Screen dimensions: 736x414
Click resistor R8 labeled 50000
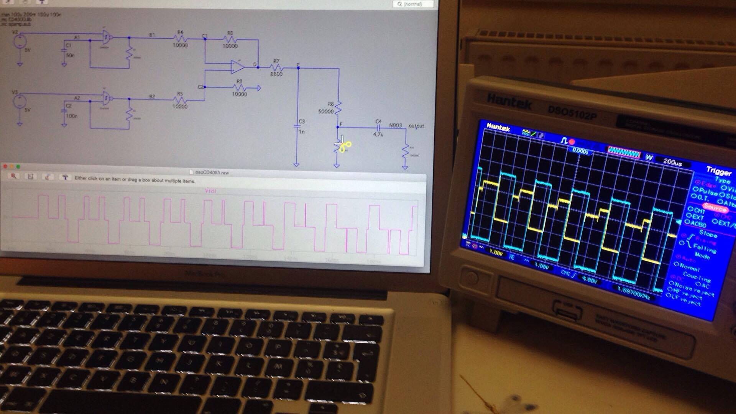pyautogui.click(x=338, y=108)
